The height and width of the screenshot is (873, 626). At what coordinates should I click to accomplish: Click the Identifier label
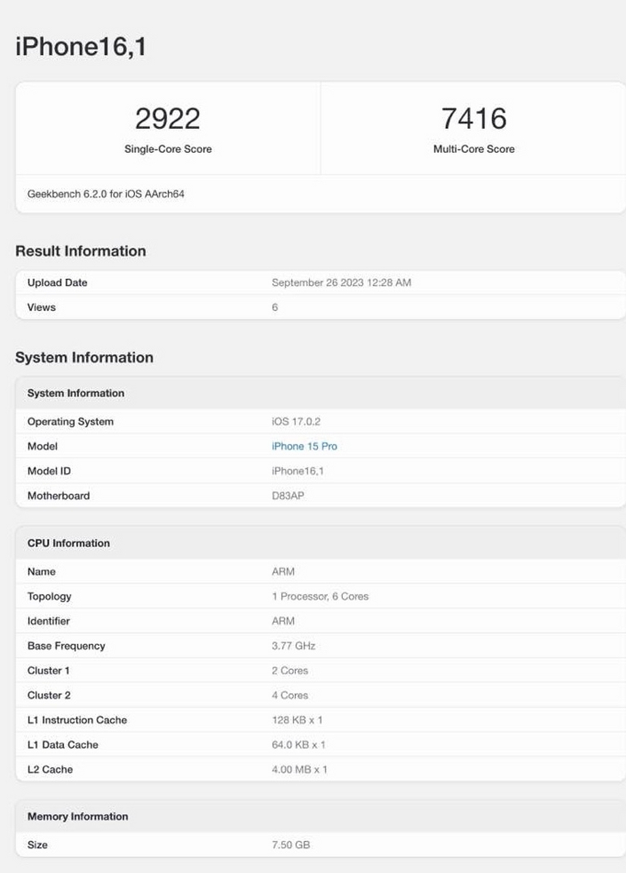pos(48,621)
